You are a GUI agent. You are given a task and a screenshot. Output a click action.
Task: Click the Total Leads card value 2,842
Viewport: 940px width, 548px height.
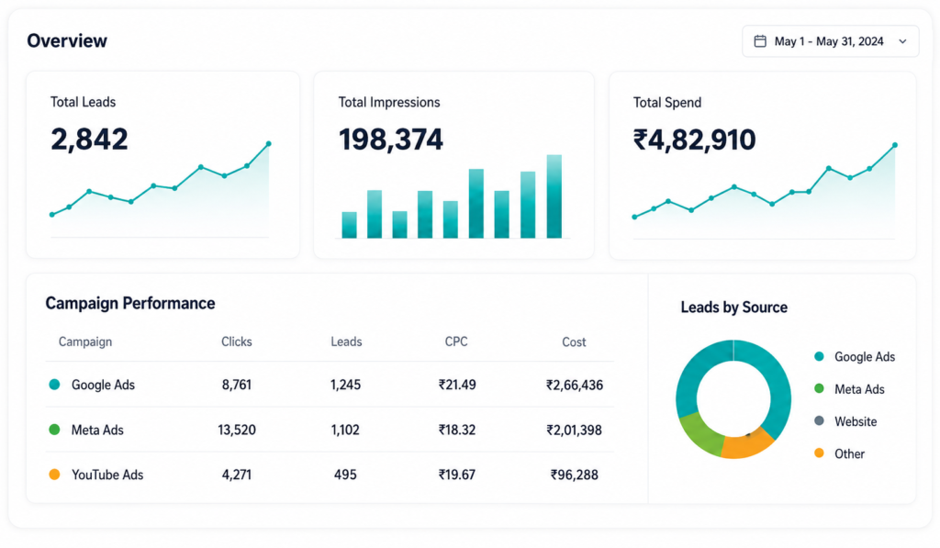click(89, 140)
